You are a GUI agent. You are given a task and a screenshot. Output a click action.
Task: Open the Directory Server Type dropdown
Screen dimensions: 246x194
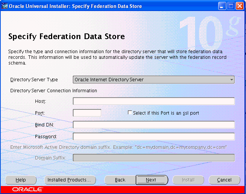[x=154, y=80]
